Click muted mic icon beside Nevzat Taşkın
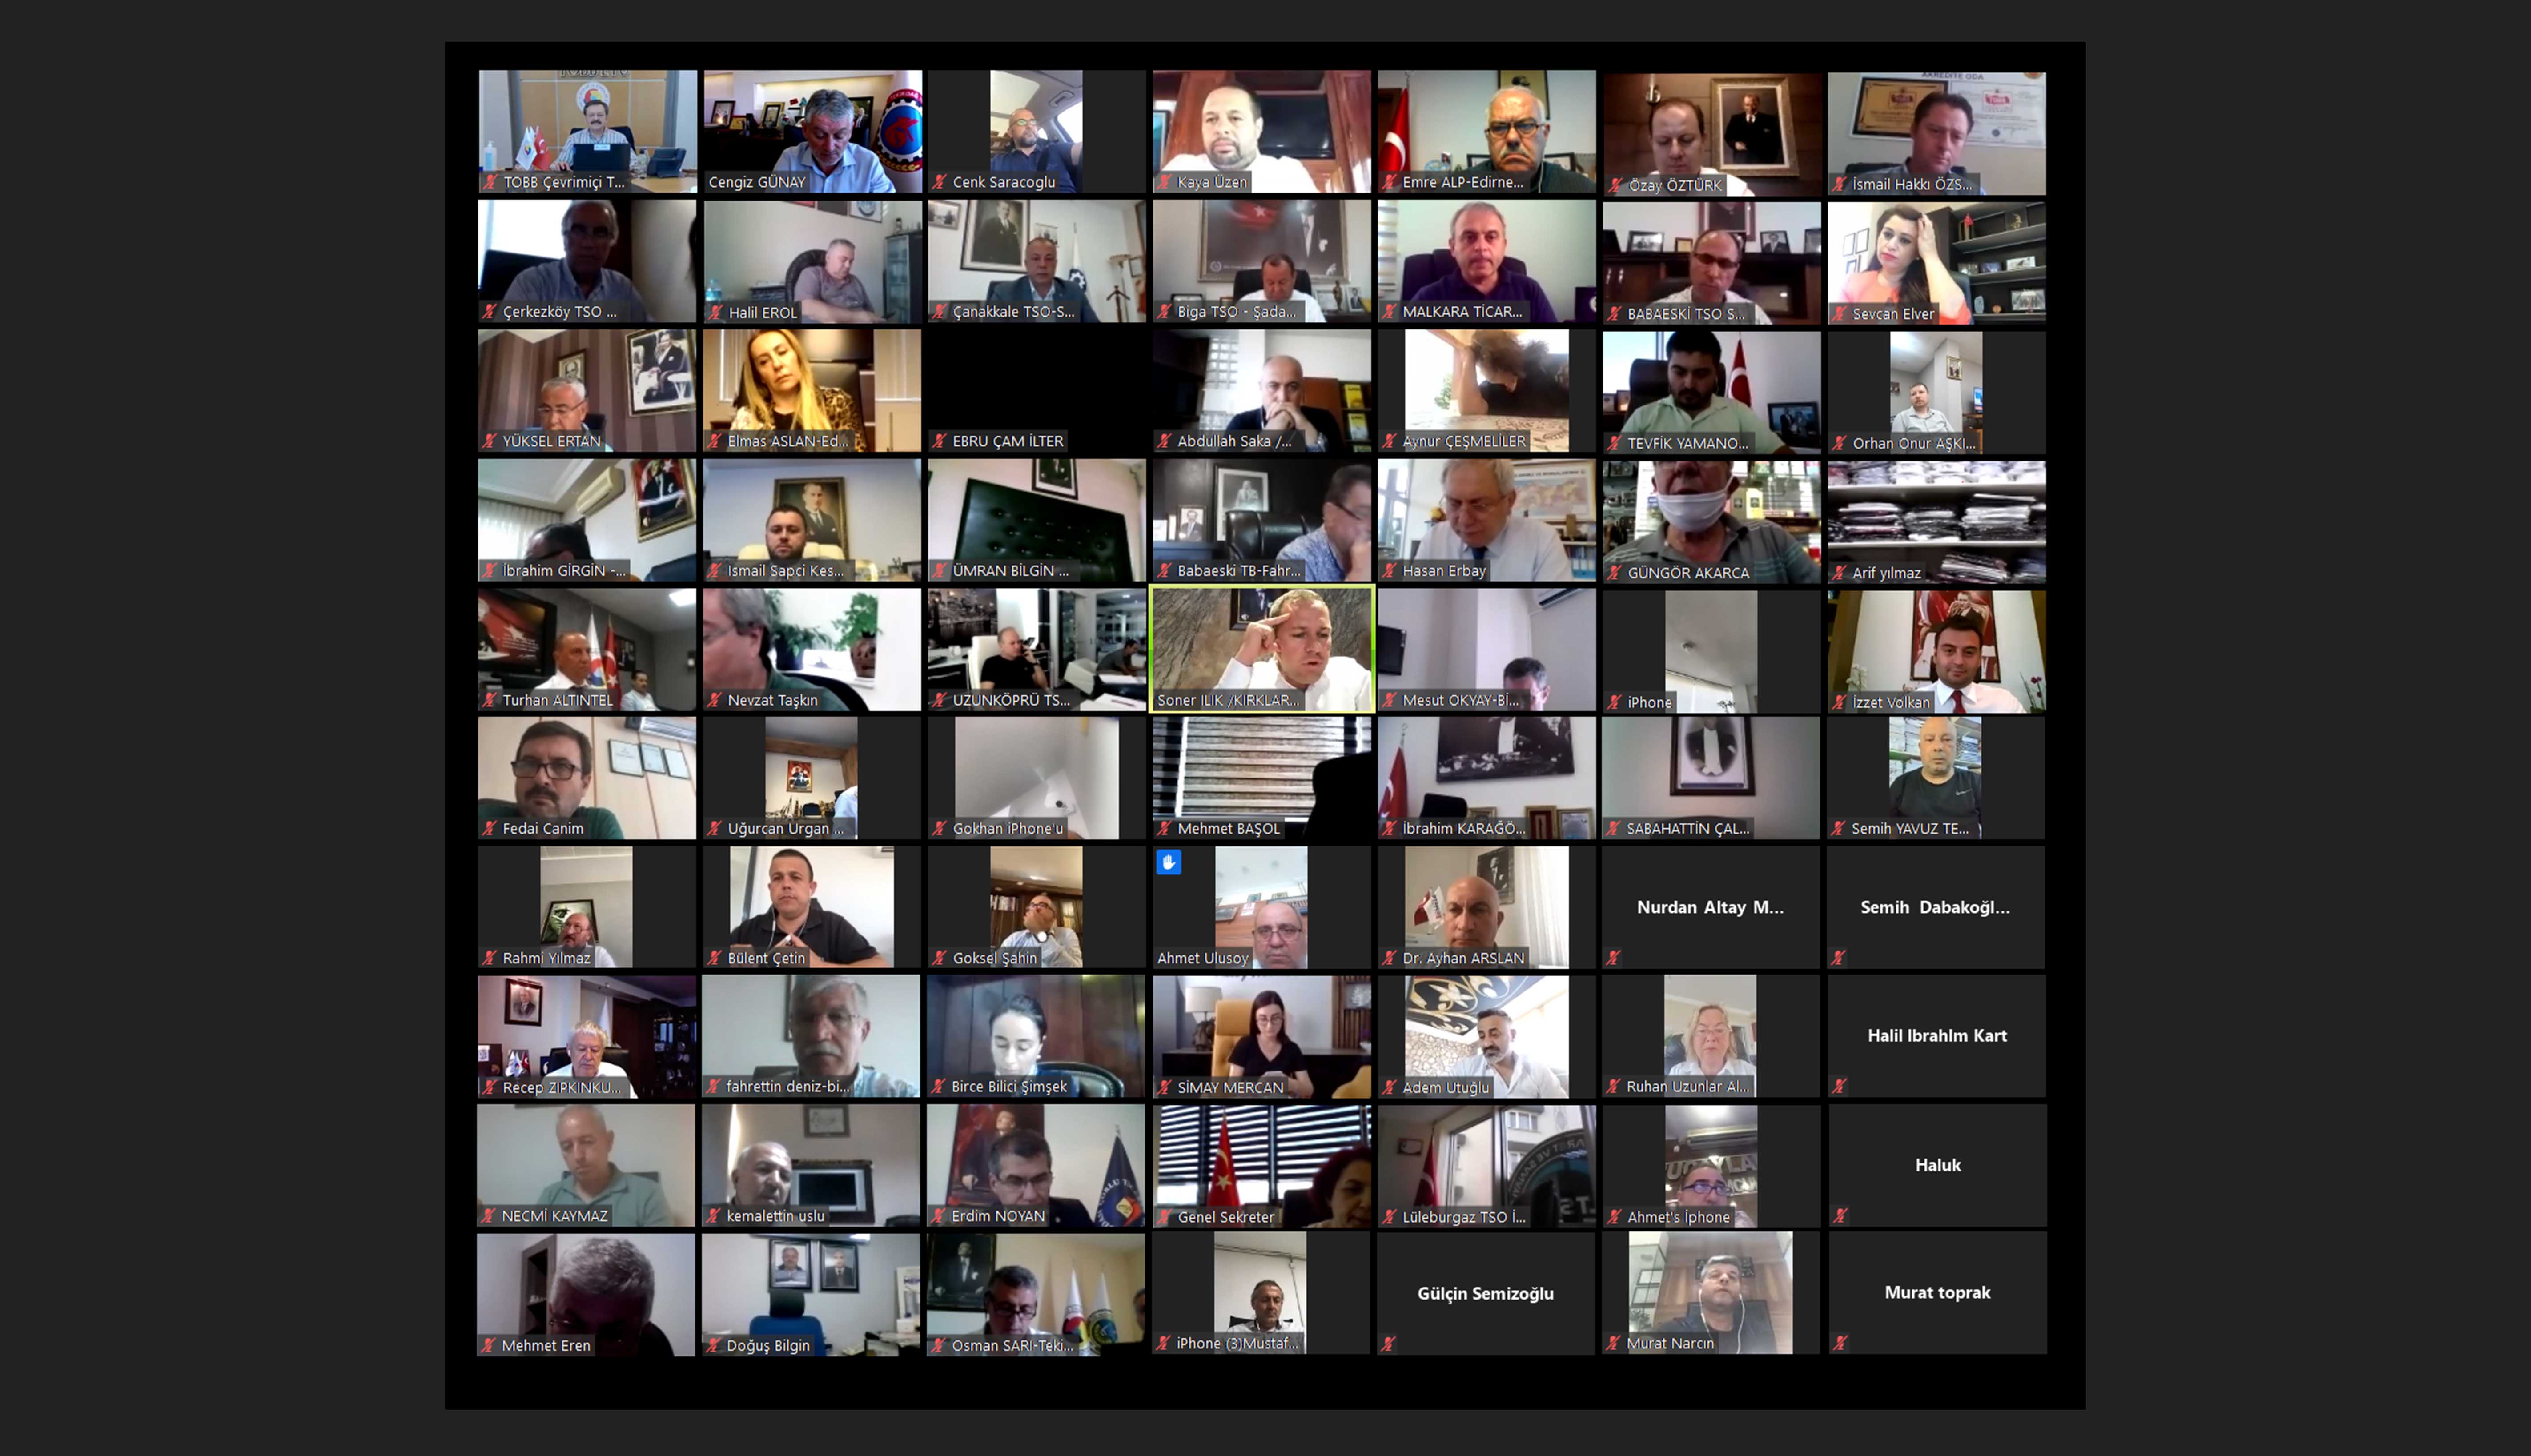The height and width of the screenshot is (1456, 2531). click(715, 700)
